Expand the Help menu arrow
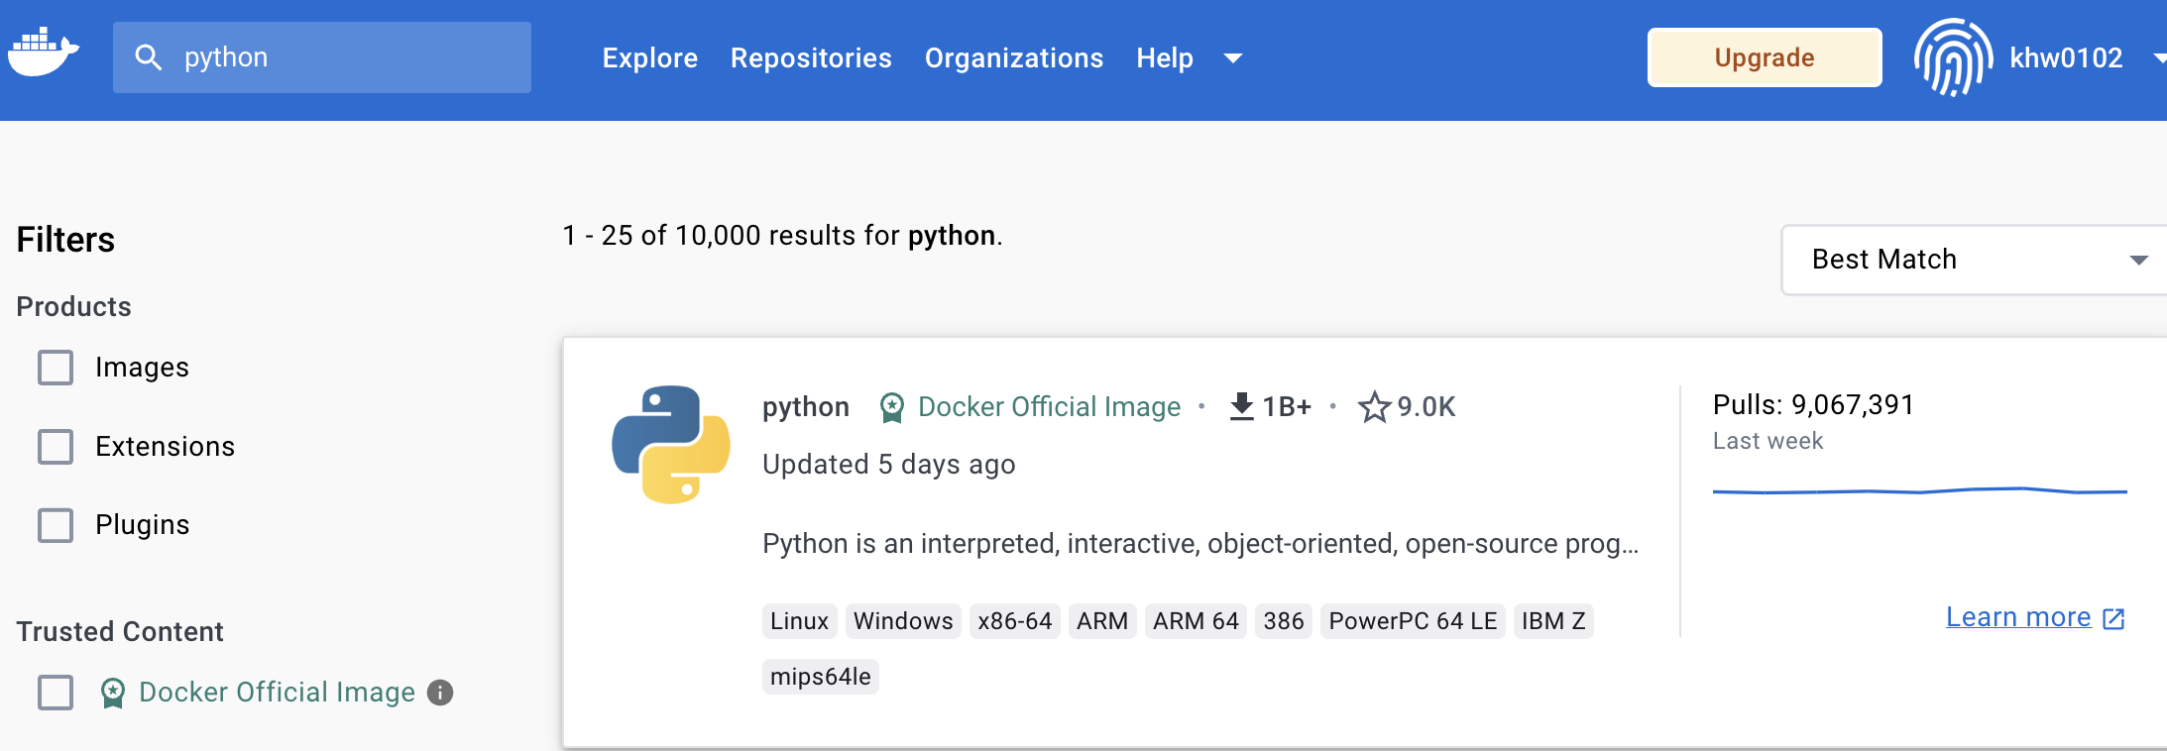The height and width of the screenshot is (751, 2167). pyautogui.click(x=1233, y=58)
